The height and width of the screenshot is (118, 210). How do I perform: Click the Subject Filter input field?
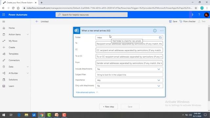(129, 75)
